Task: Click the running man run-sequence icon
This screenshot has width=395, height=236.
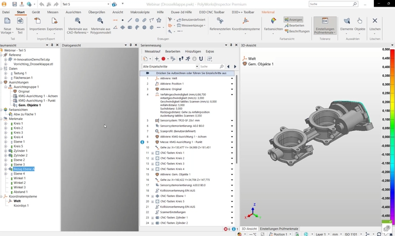Action: (188, 59)
